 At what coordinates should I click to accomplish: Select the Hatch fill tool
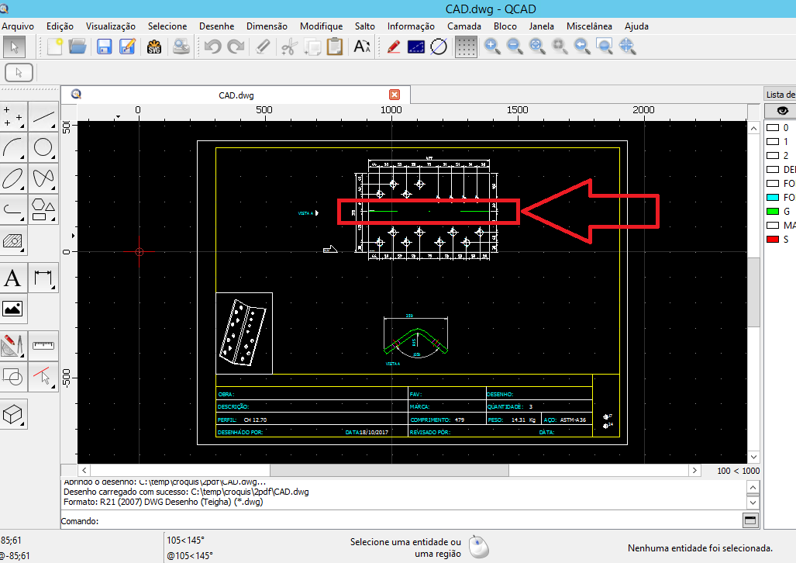click(x=14, y=242)
